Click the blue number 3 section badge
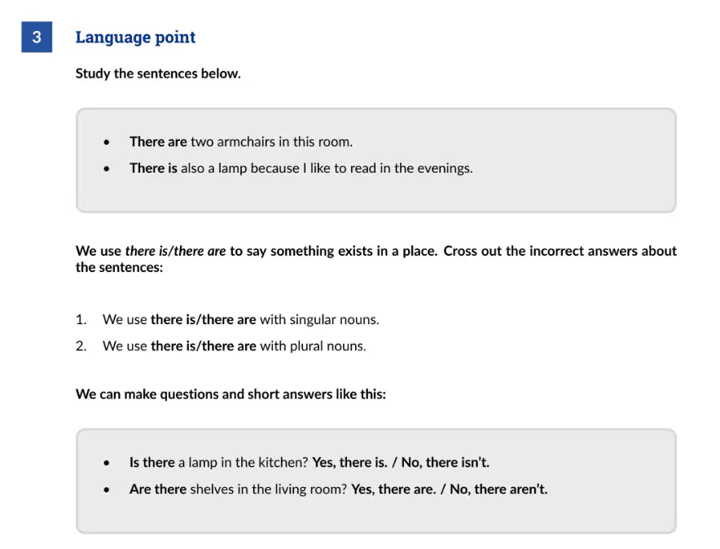Screen dimensions: 720x549 (37, 37)
